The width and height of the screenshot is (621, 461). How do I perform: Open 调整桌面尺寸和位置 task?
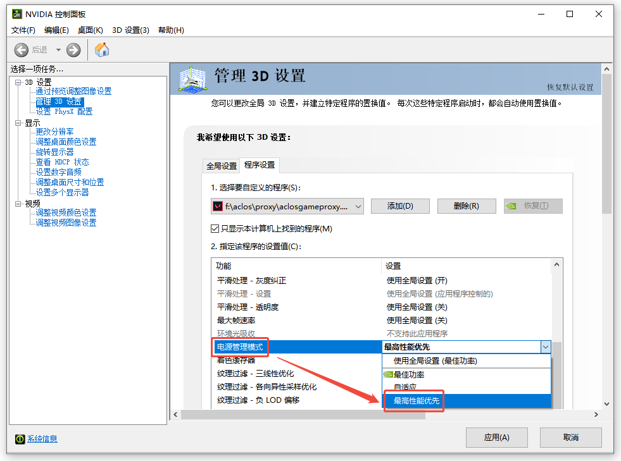[x=70, y=182]
